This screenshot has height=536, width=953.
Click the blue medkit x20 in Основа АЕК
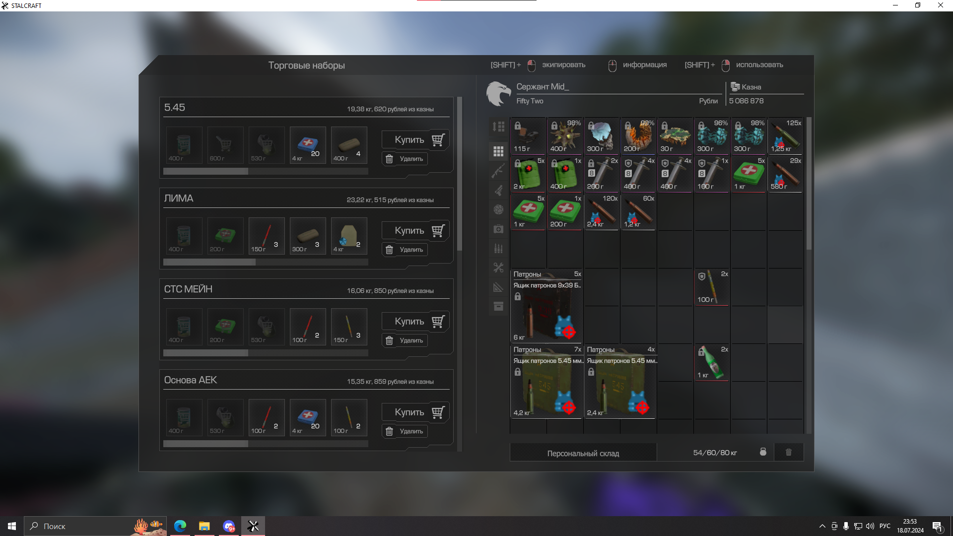(x=308, y=417)
